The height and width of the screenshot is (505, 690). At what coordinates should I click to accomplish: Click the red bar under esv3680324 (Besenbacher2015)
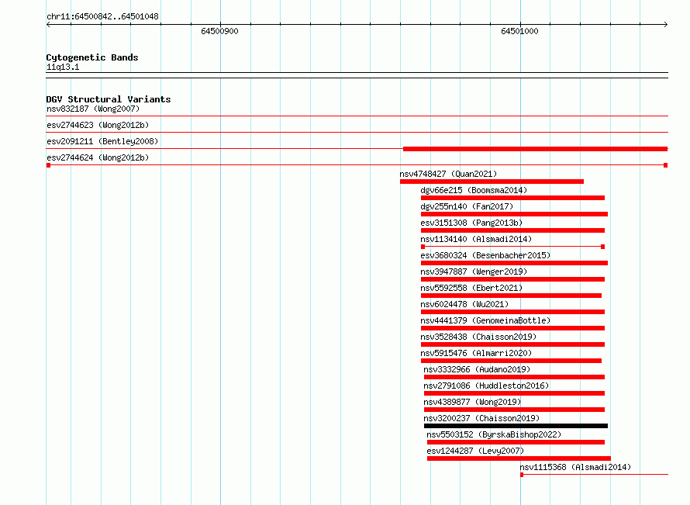(515, 263)
